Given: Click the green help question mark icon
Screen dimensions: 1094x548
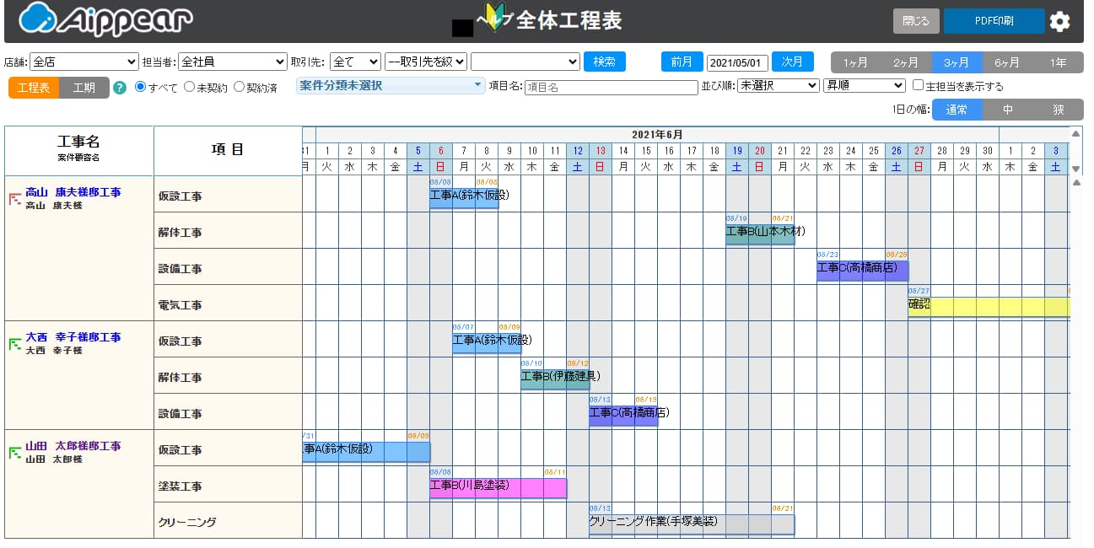Looking at the screenshot, I should (120, 88).
